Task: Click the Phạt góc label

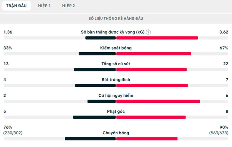Action: coord(116,111)
